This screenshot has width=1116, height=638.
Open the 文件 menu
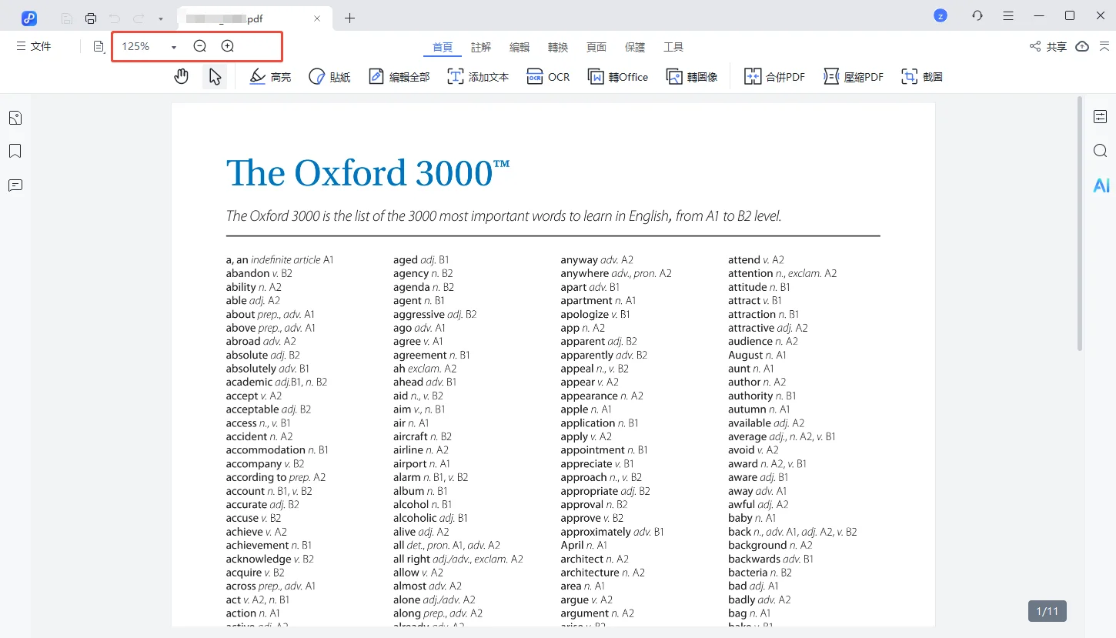point(34,47)
